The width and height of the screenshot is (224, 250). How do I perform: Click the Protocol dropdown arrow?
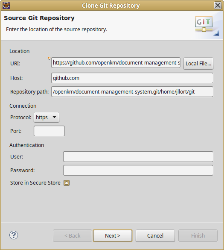[x=54, y=117]
